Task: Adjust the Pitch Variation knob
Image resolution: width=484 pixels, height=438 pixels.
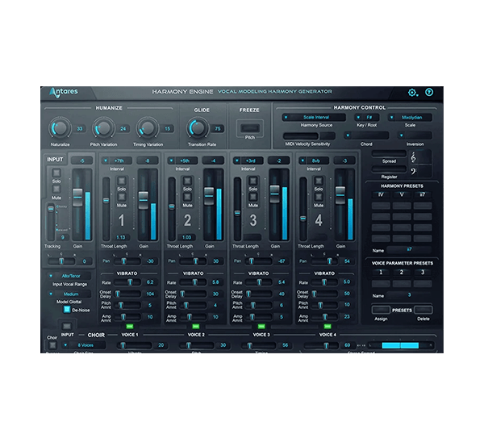Action: tap(103, 128)
